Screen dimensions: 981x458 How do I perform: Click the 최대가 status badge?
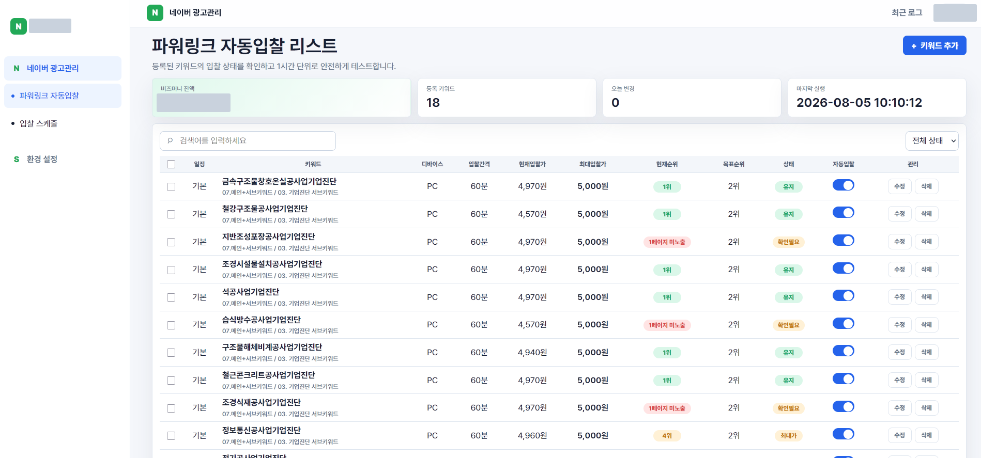click(788, 436)
